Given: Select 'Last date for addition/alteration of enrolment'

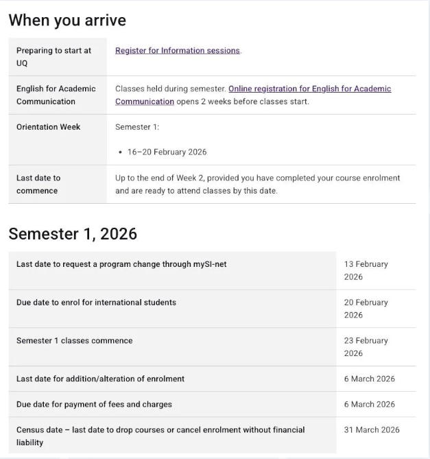Looking at the screenshot, I should (100, 379).
